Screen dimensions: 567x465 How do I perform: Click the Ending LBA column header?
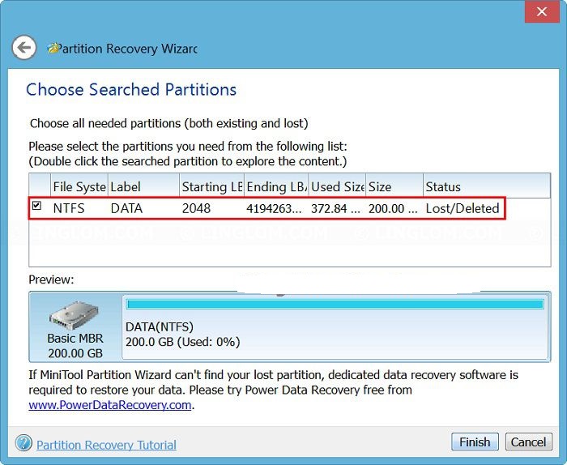(275, 187)
